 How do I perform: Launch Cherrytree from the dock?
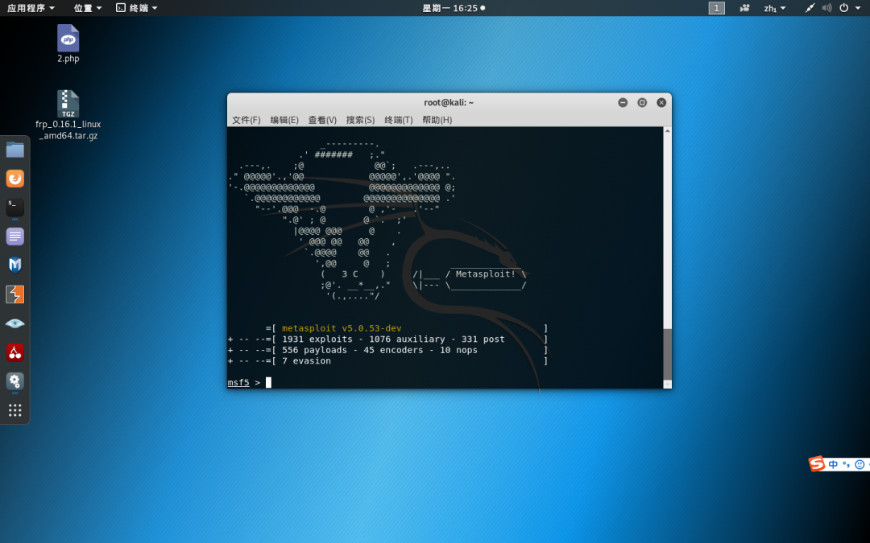[15, 352]
